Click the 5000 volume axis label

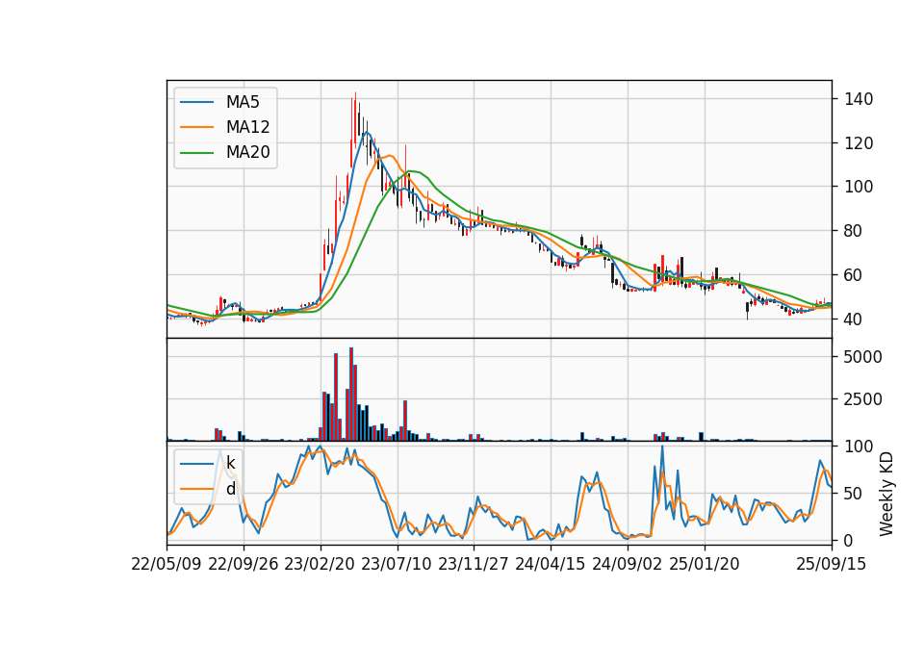click(863, 357)
